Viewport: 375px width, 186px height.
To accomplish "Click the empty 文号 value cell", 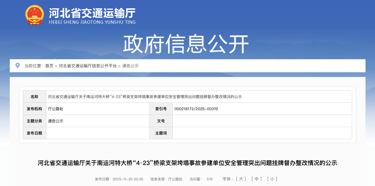I will click(262, 121).
